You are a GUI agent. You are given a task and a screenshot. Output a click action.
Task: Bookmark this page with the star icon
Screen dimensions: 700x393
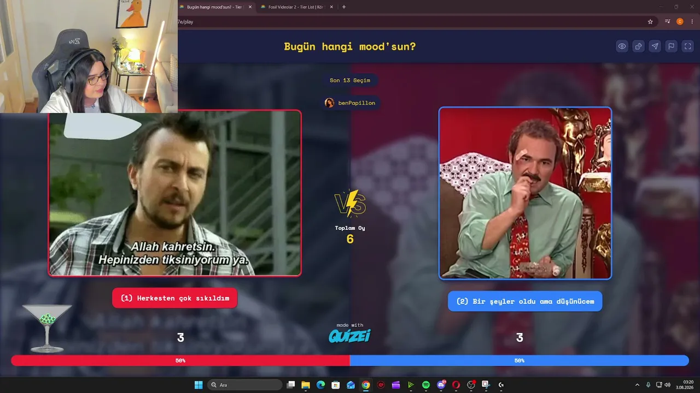[x=650, y=22]
